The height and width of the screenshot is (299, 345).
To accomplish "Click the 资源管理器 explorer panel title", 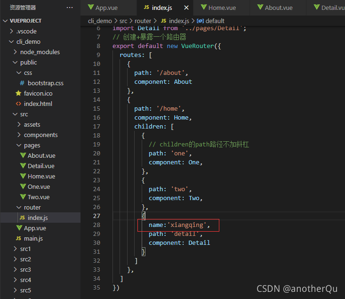I will point(23,8).
